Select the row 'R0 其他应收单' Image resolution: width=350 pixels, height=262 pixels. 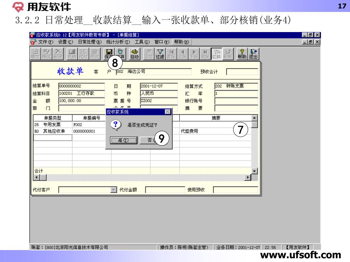142,131
